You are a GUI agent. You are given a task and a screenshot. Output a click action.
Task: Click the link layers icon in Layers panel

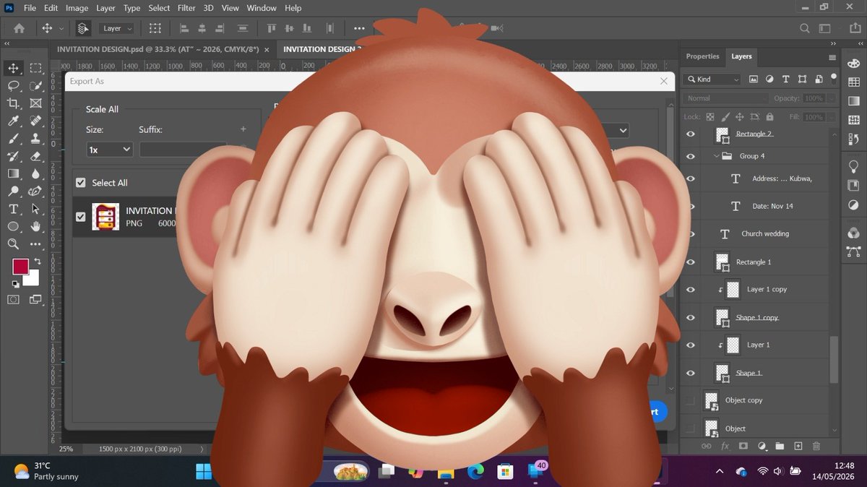707,447
